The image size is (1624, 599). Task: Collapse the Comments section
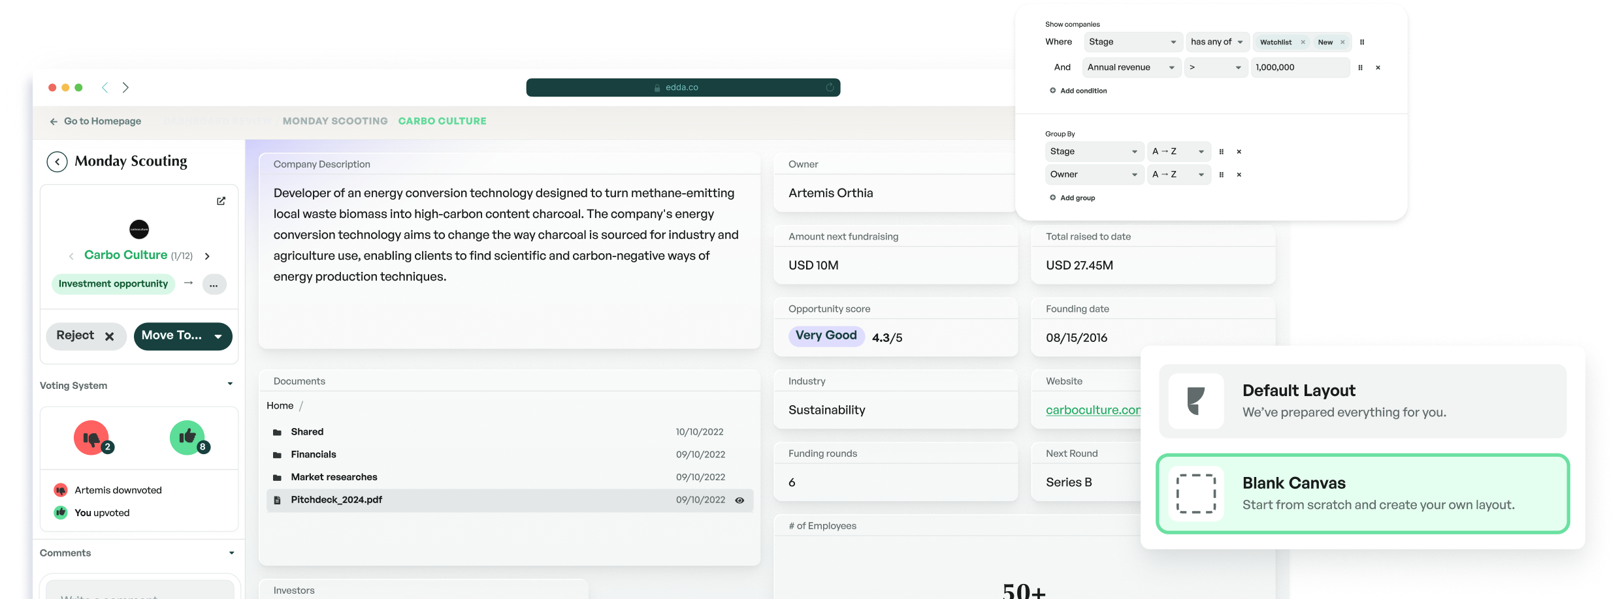231,553
